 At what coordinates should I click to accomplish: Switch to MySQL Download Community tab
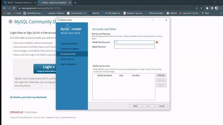tap(20, 2)
